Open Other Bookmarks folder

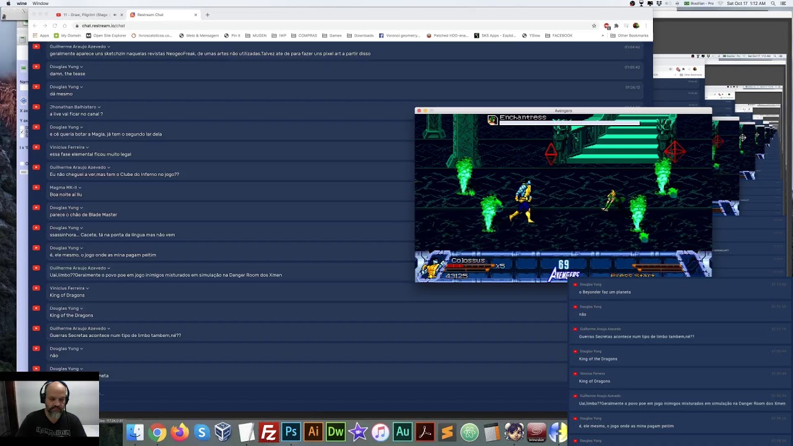[x=629, y=35]
